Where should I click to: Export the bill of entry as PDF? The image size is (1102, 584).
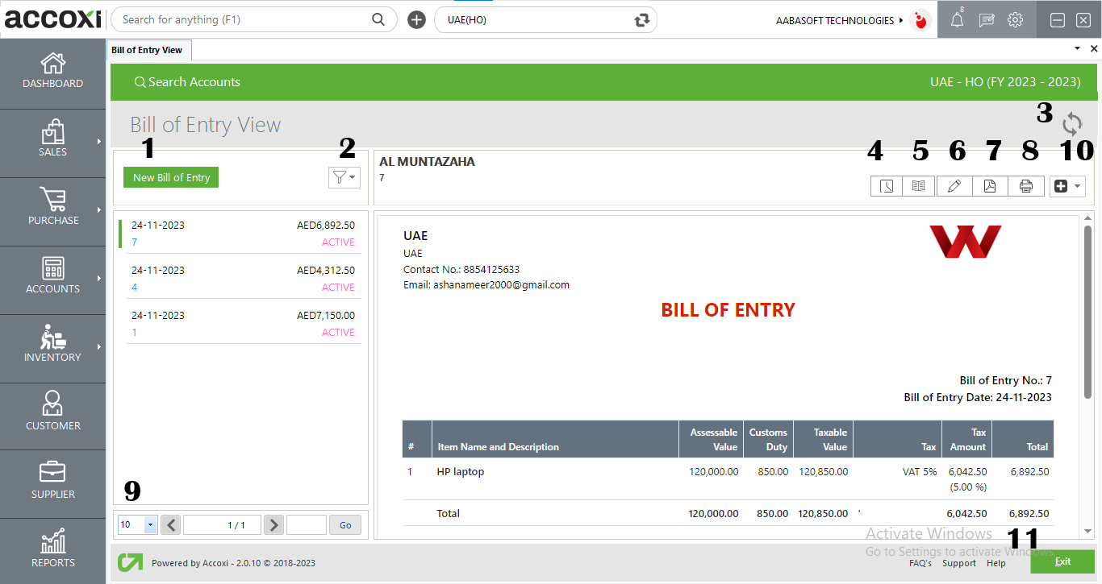coord(991,185)
